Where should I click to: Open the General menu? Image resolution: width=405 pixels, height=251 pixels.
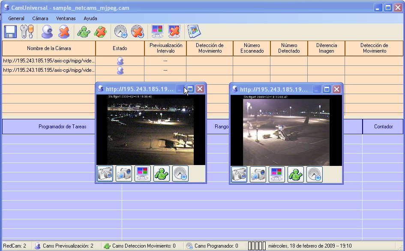(x=16, y=18)
